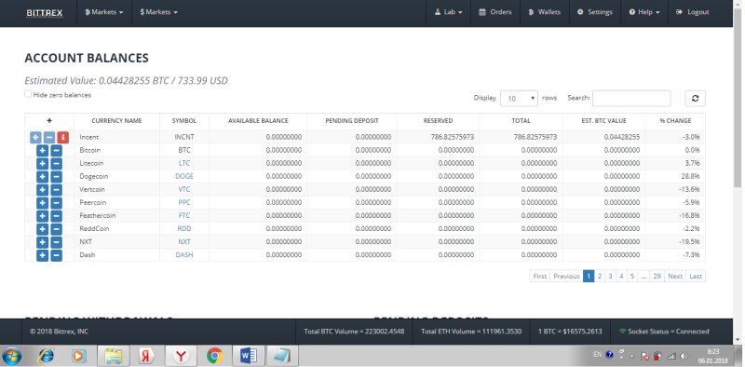Click the red info icon for Incent
This screenshot has height=367, width=745.
pos(62,137)
